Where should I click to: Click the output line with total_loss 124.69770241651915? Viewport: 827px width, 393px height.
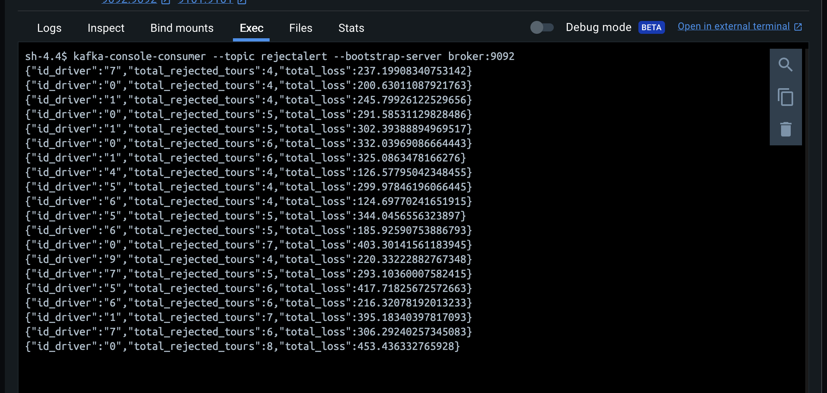coord(248,201)
